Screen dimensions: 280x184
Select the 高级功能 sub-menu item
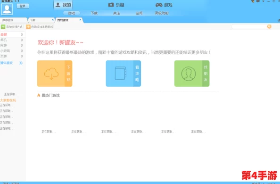tap(162, 13)
